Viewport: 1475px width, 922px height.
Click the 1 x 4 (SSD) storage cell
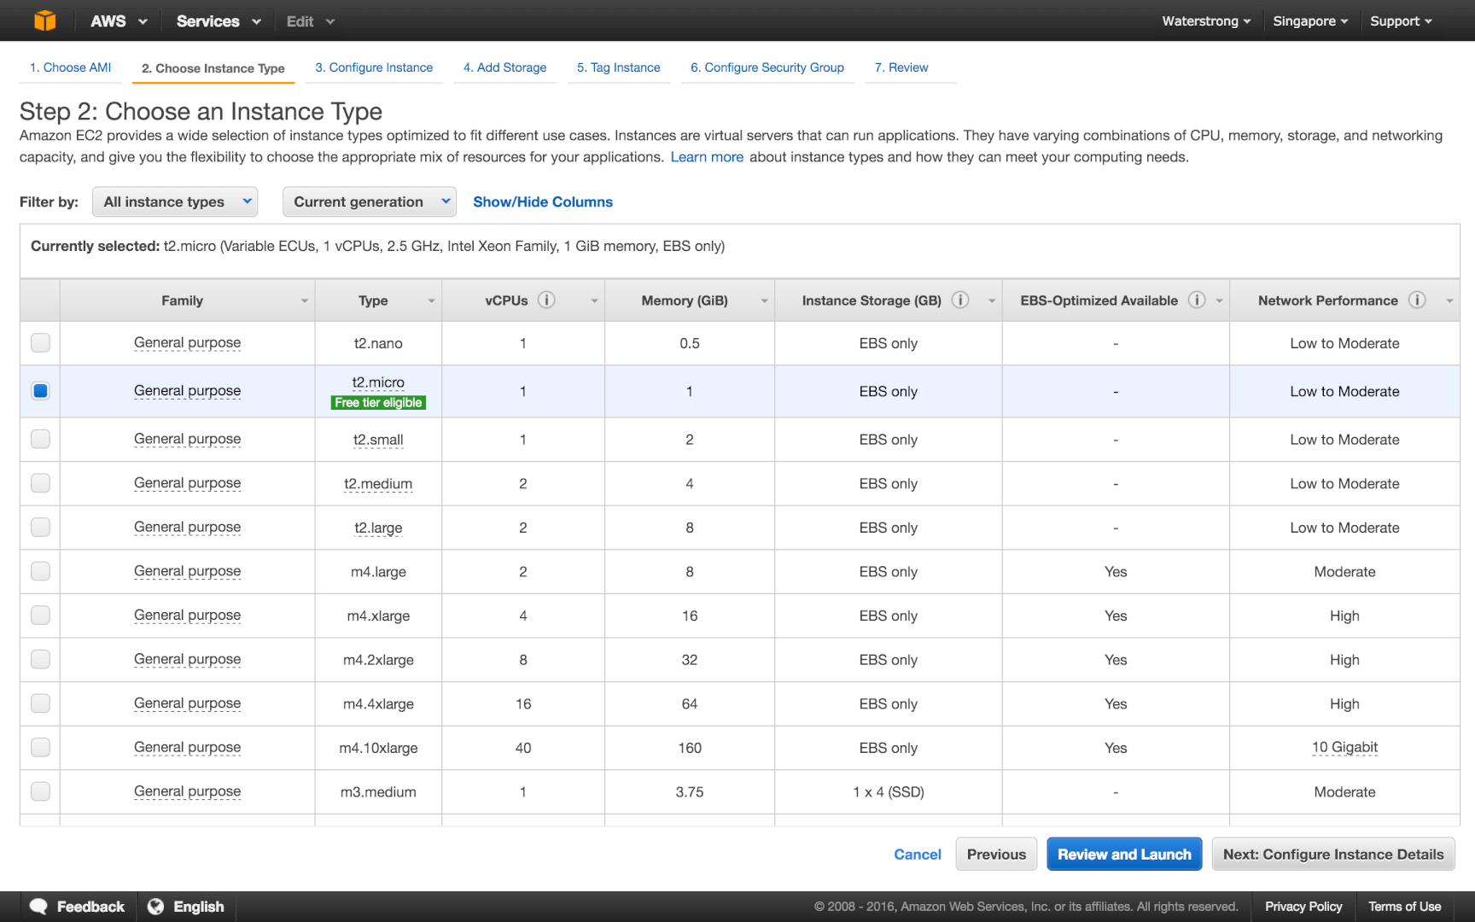[889, 792]
